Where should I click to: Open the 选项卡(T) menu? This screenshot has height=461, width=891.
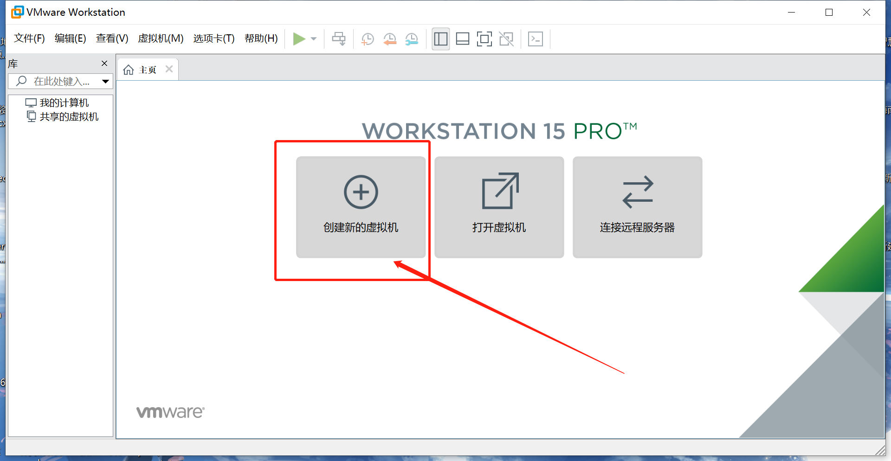(214, 38)
